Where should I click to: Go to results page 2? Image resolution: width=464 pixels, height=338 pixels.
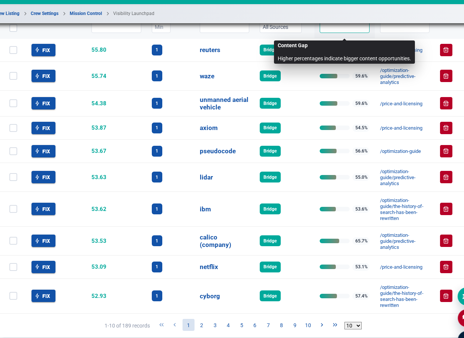pyautogui.click(x=202, y=325)
